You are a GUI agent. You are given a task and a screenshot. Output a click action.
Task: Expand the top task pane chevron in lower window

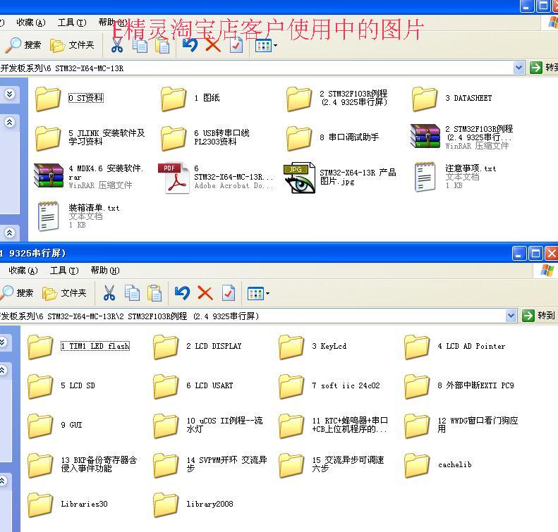(2, 342)
